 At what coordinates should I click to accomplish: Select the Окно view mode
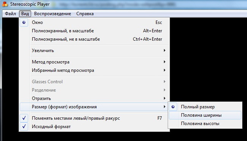click(x=94, y=22)
